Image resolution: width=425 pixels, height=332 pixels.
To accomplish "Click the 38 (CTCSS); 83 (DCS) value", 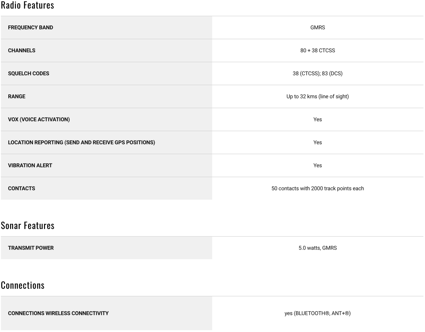I will point(318,73).
